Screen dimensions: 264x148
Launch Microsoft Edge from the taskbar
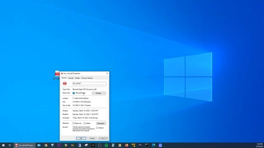[x=153, y=145]
